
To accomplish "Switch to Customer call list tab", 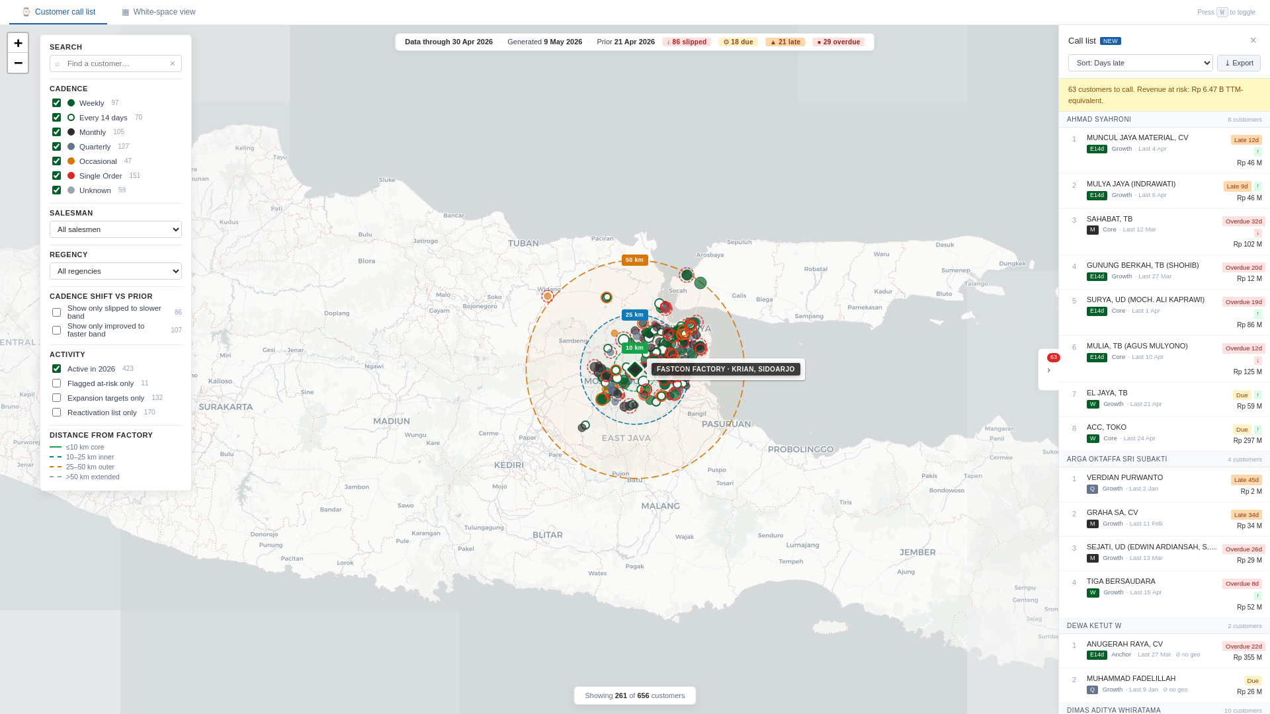I will [58, 12].
